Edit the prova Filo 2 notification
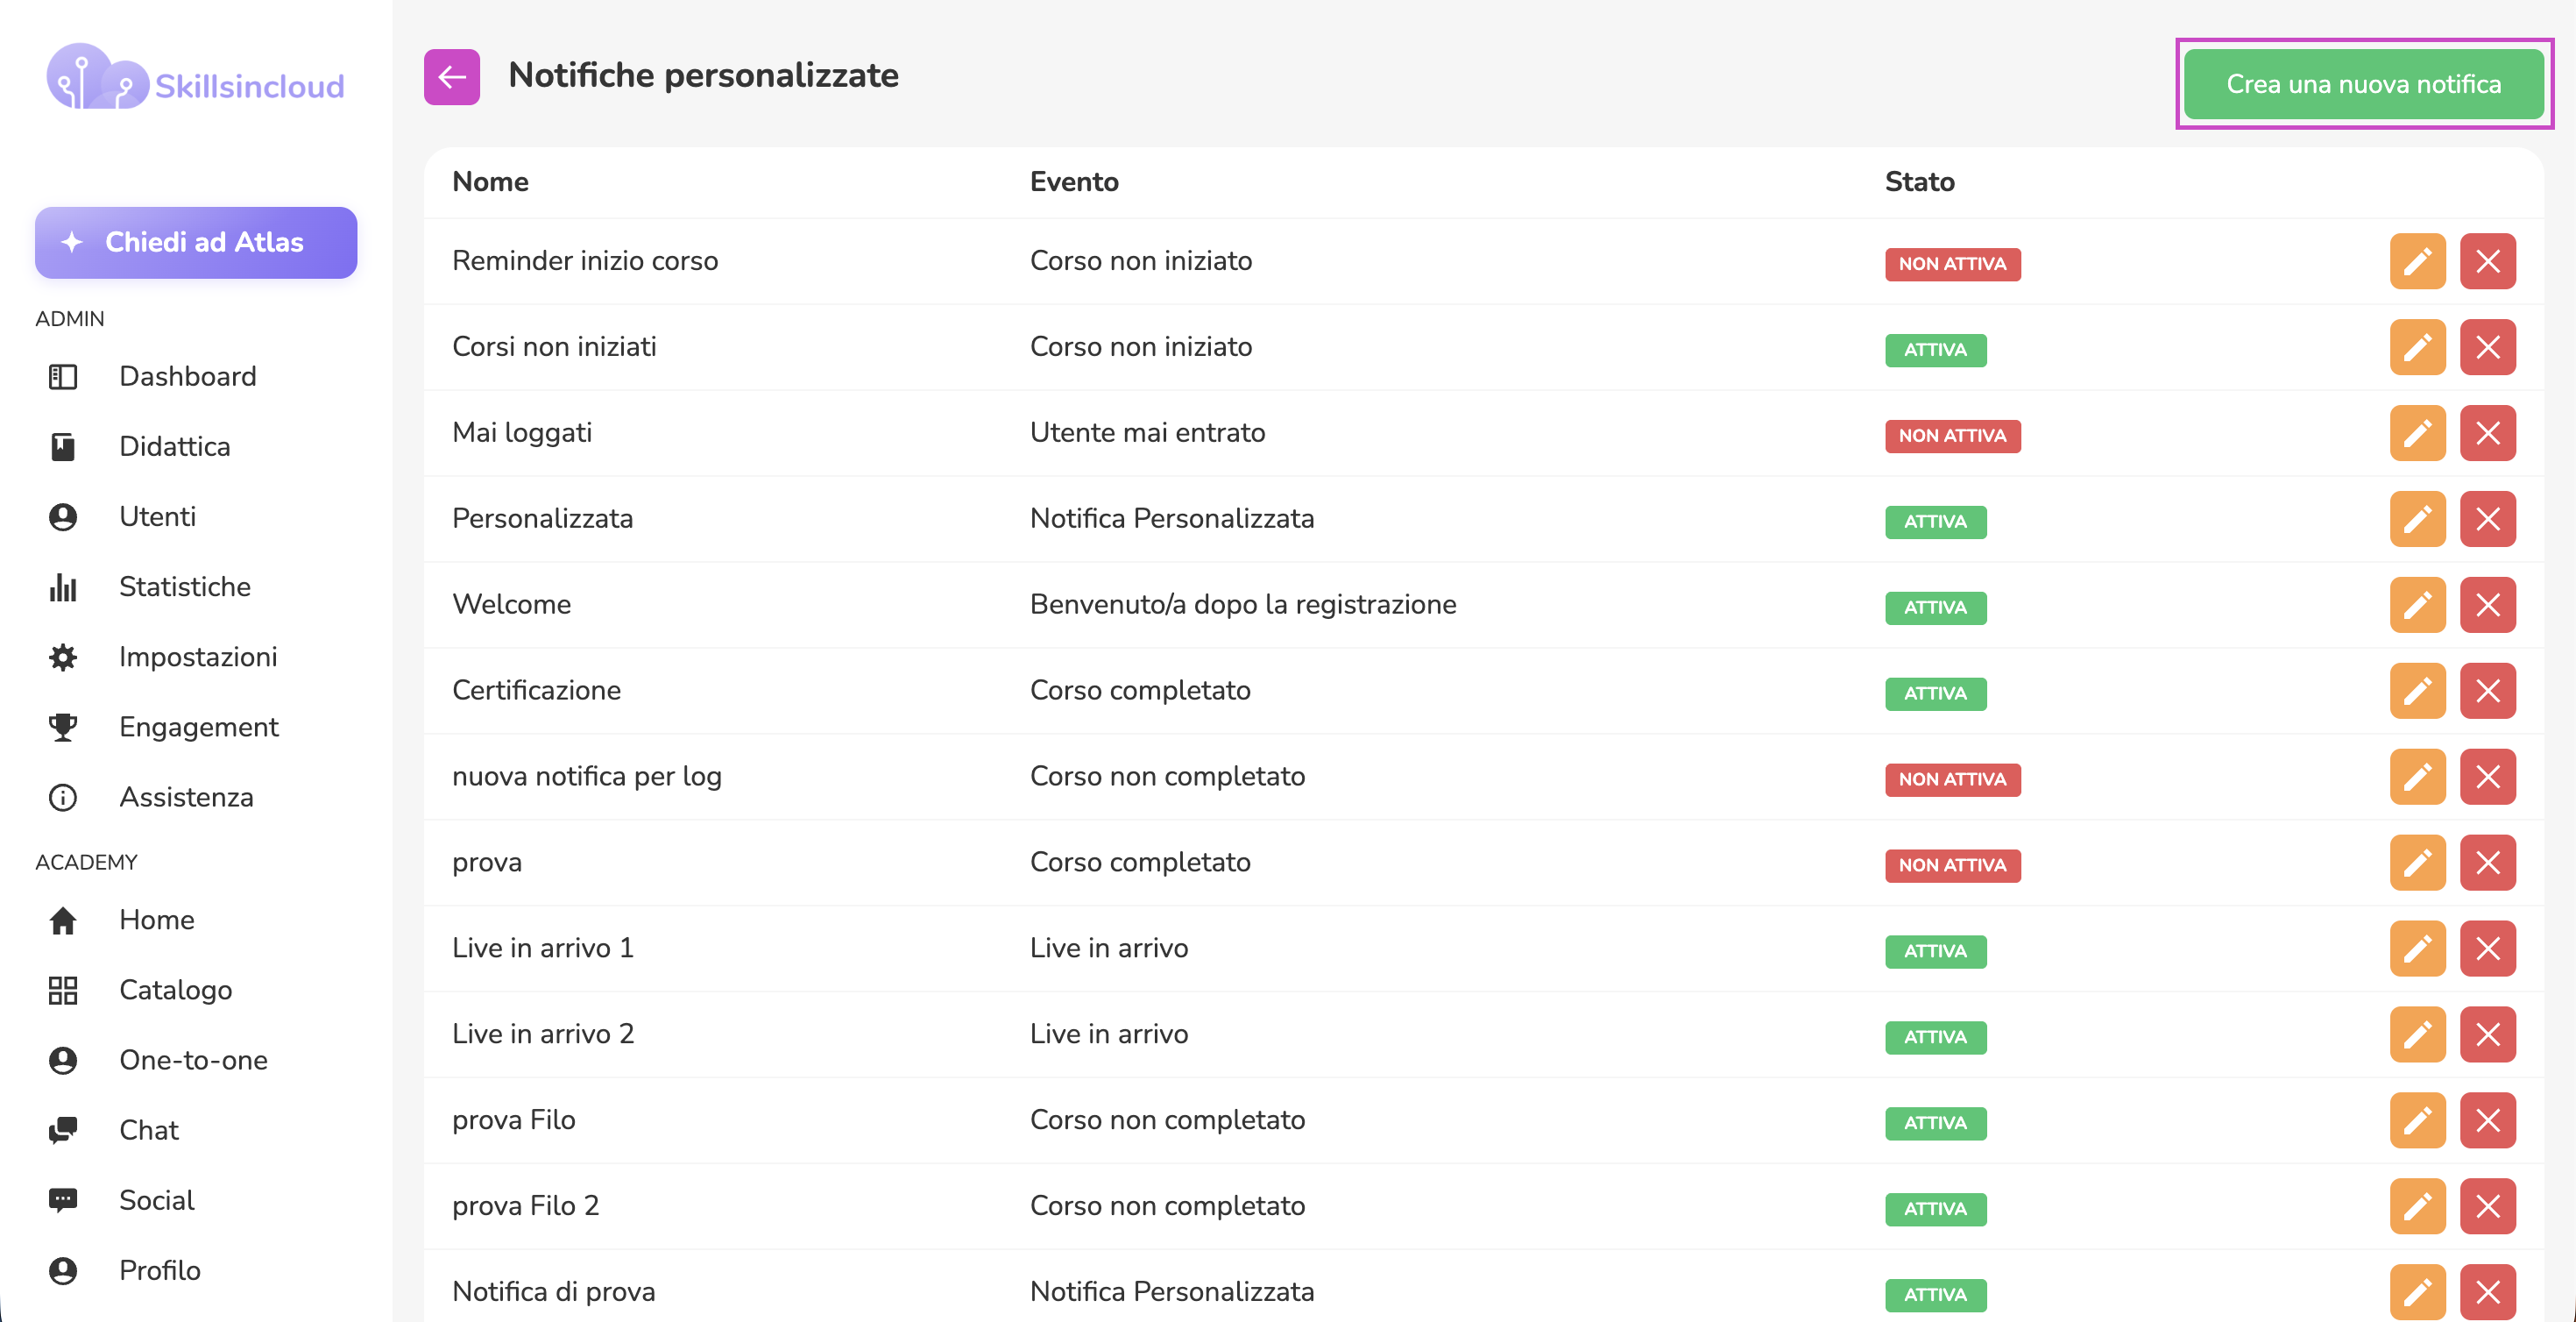The height and width of the screenshot is (1322, 2576). (2417, 1207)
